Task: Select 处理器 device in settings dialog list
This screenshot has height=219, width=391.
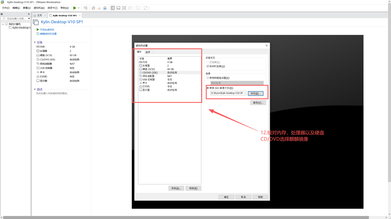Action: [170, 66]
